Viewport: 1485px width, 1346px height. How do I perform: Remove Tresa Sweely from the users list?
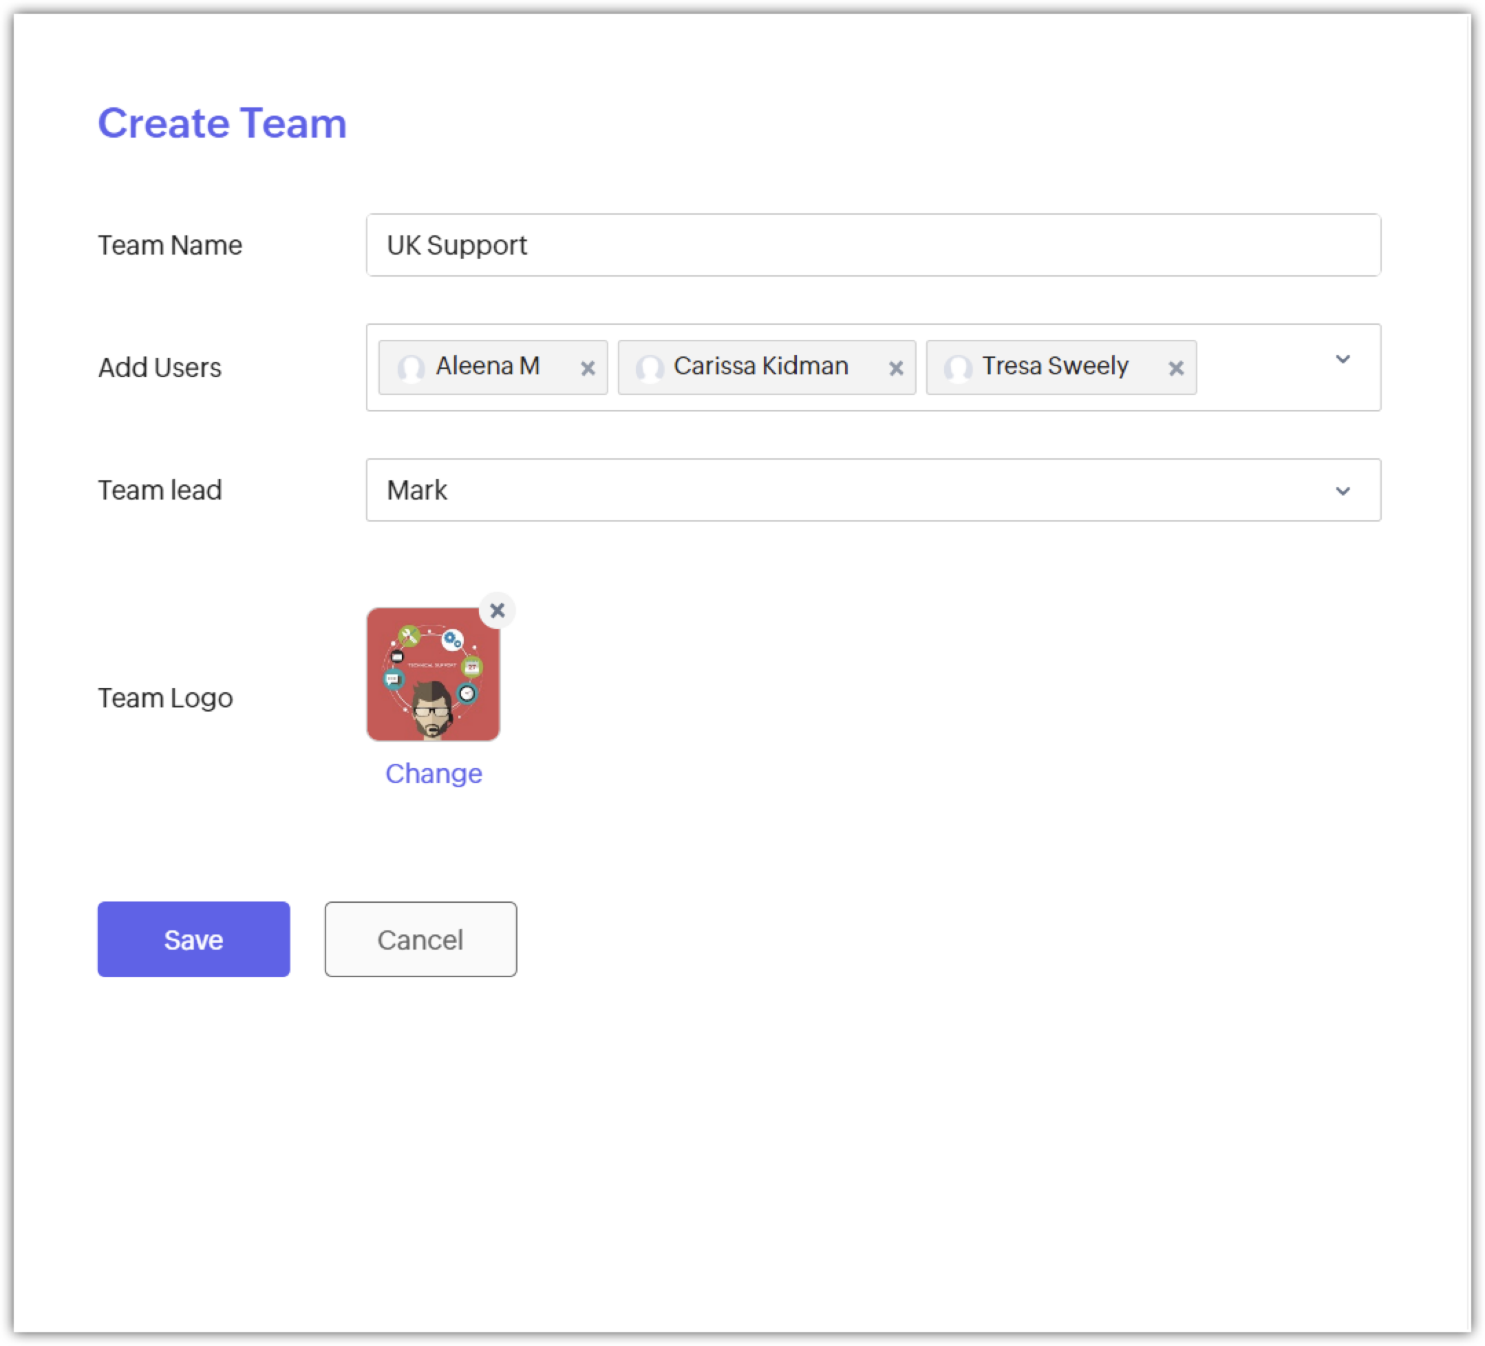(1175, 368)
